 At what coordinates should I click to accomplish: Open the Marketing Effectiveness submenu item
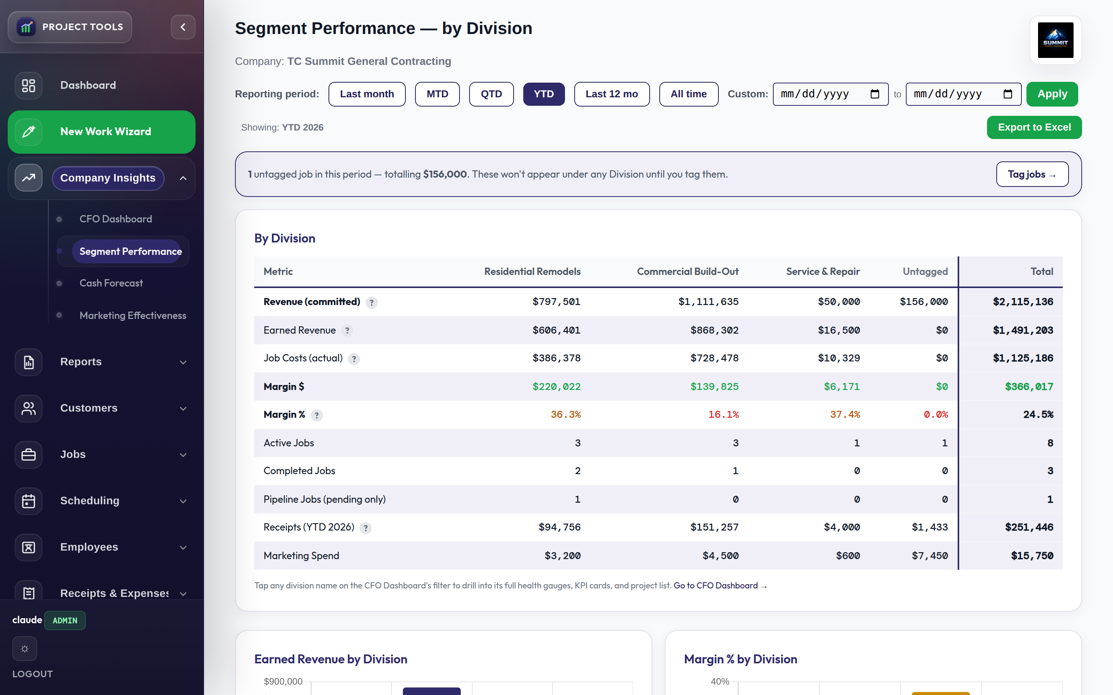click(133, 315)
